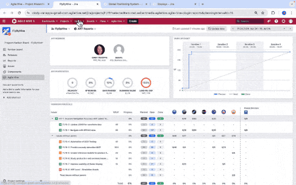Collapse the first parent issue row
296x185 pixels.
[52, 118]
